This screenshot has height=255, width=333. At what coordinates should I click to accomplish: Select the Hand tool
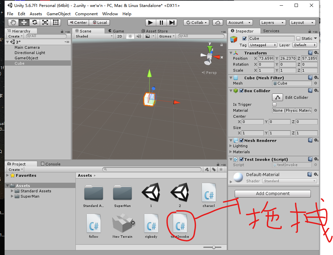13,23
